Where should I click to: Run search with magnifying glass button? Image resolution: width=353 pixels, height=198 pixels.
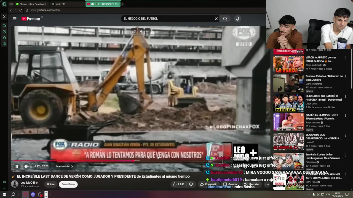point(225,19)
